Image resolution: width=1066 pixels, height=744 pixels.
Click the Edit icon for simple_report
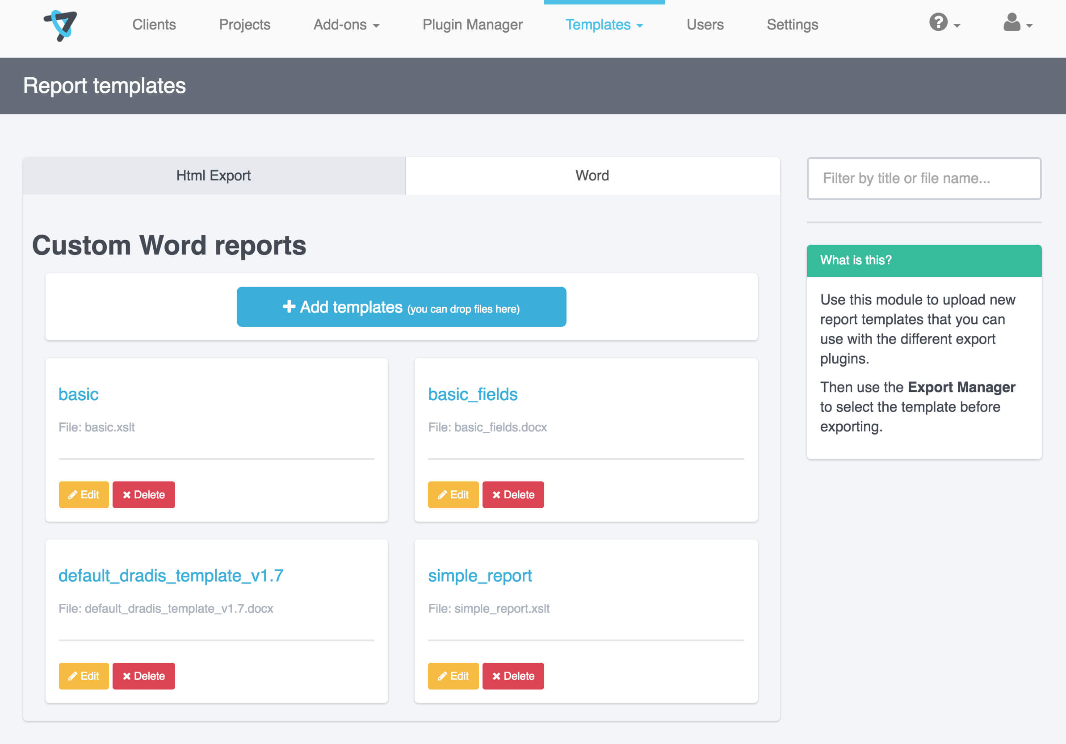pyautogui.click(x=451, y=675)
